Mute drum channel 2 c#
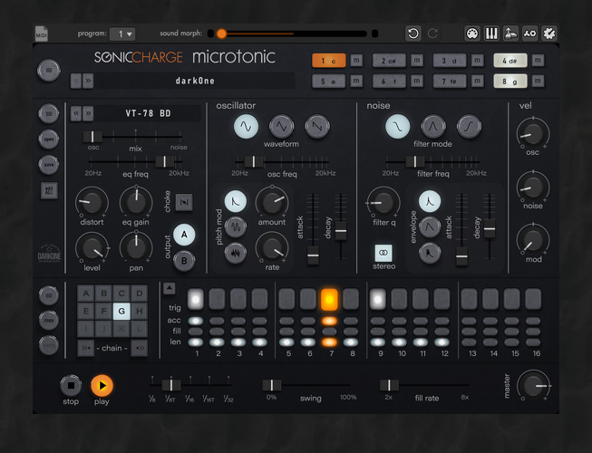Screen dimensions: 592x453 (417, 61)
